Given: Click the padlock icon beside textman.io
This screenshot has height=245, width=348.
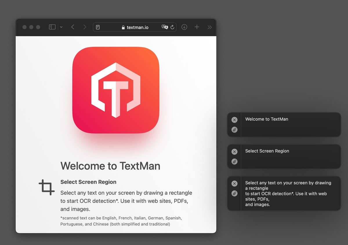Looking at the screenshot, I should point(123,27).
